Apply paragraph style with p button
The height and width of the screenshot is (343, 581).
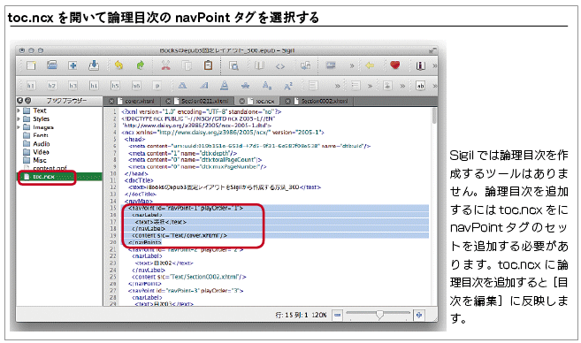157,86
